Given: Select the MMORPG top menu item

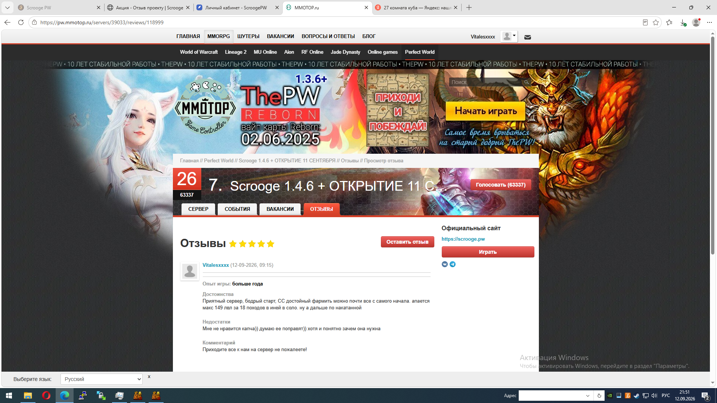Looking at the screenshot, I should (218, 36).
